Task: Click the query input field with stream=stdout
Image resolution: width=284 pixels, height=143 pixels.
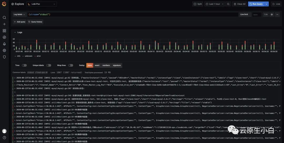Action: click(133, 14)
